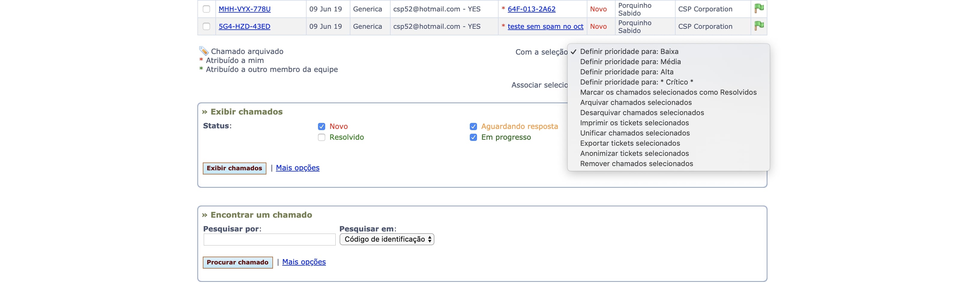Focus the Pesquisar por text field
Viewport: 963px width, 289px height.
click(269, 240)
